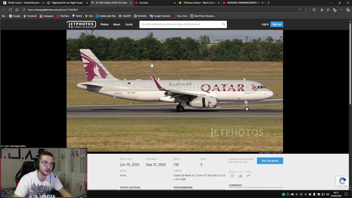This screenshot has width=352, height=198.
Task: Open browser extensions puzzle icon
Action: 314,10
